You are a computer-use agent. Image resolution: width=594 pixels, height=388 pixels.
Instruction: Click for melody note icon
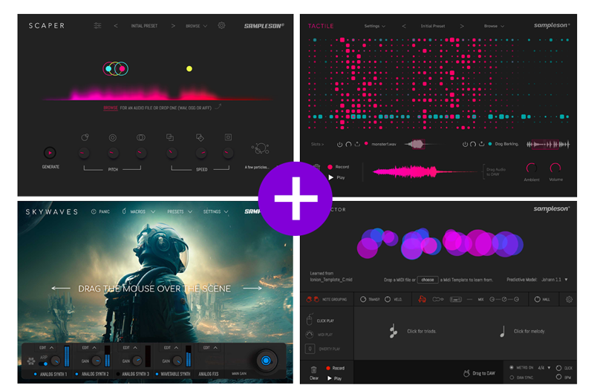(503, 332)
